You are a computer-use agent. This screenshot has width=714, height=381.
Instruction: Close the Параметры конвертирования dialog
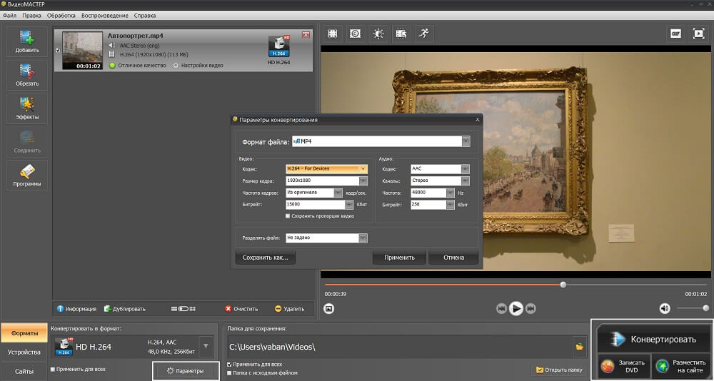477,120
